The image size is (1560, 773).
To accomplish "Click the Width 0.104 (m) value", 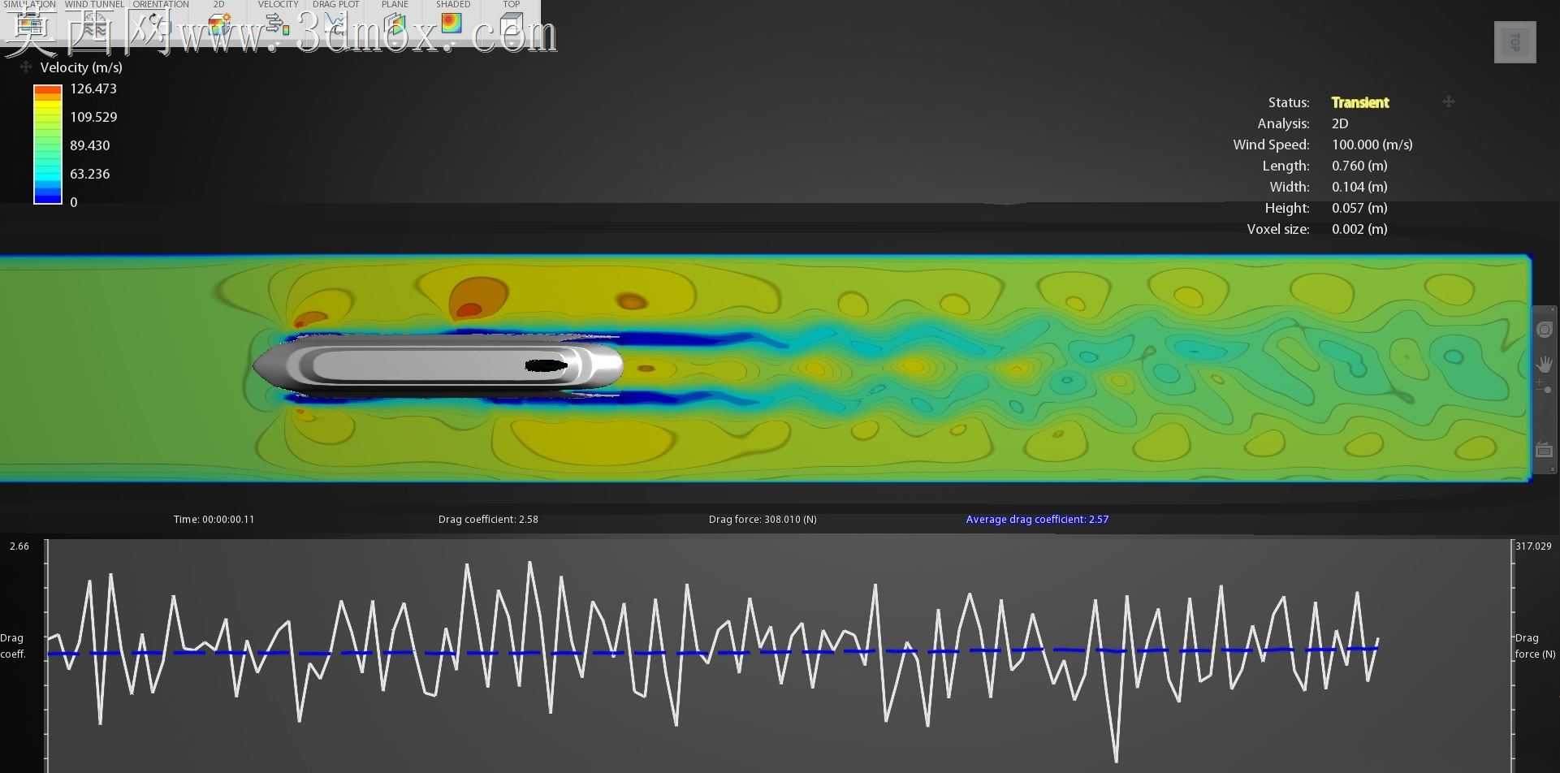I will 1359,187.
